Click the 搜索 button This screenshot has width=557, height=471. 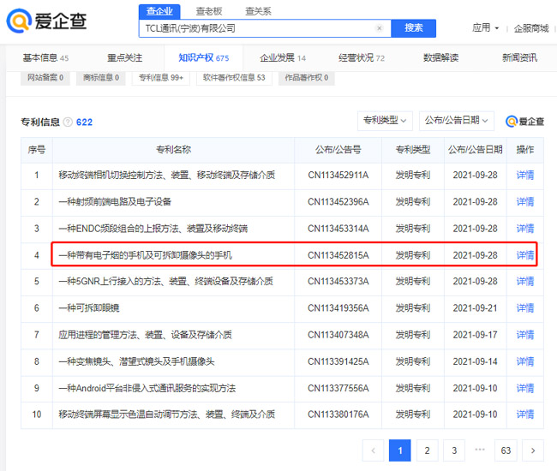click(414, 28)
